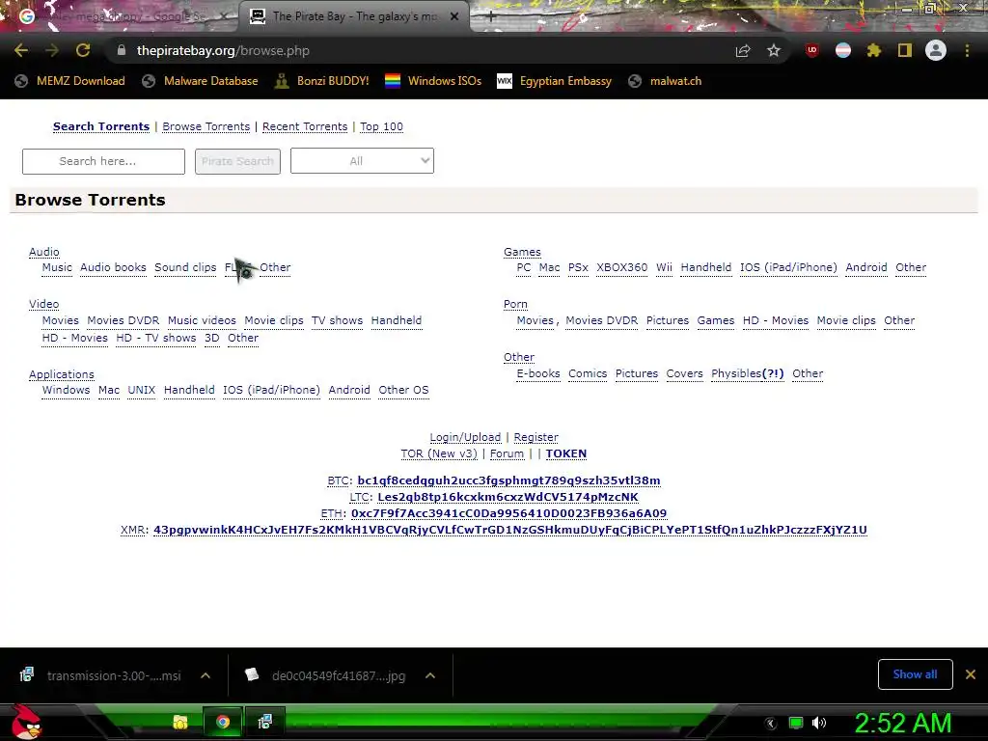Click the BTC wallet address

click(x=508, y=480)
